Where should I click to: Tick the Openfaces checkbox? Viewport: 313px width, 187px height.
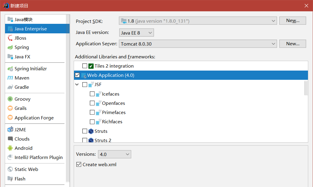tap(92, 103)
